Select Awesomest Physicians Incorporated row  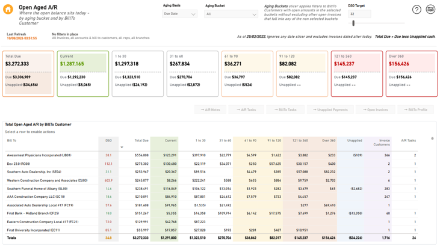click(x=211, y=155)
